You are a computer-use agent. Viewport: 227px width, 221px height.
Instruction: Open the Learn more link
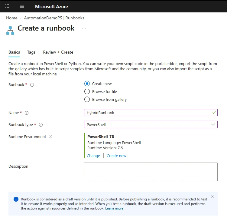click(114, 208)
